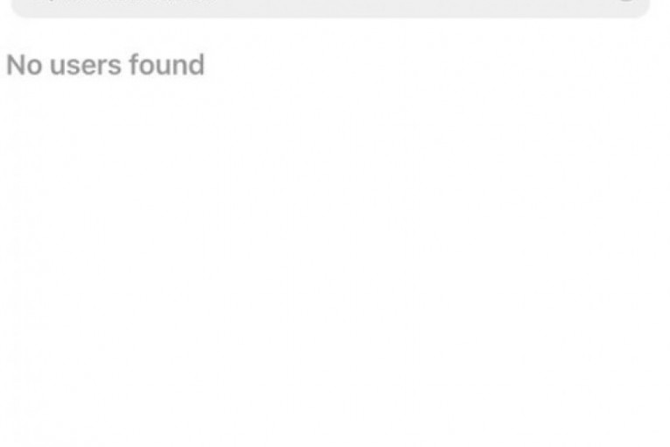Clear the search field with the clear icon
The height and width of the screenshot is (447, 670).
(625, 1)
